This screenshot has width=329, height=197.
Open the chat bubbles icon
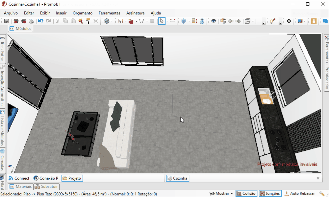[x=325, y=21]
